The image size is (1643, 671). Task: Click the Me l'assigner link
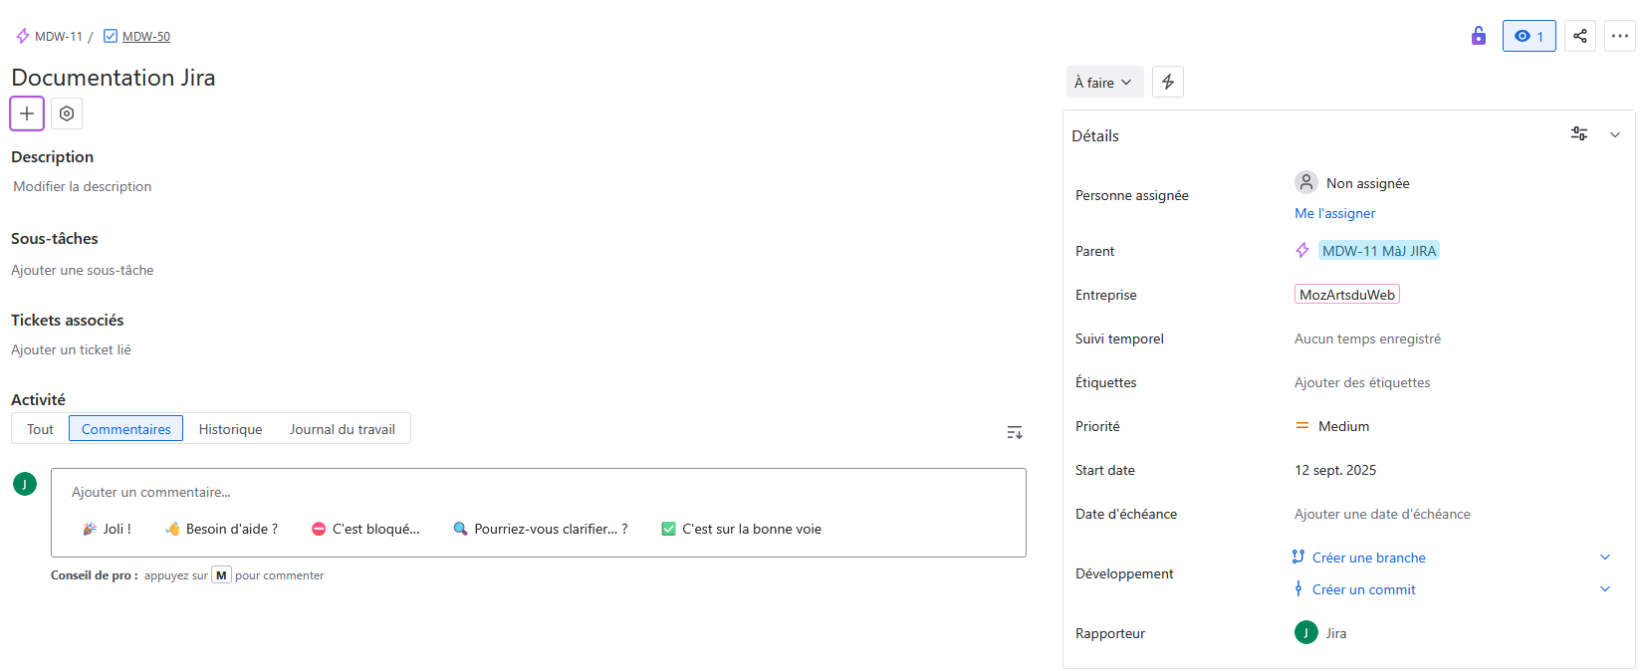(x=1334, y=213)
